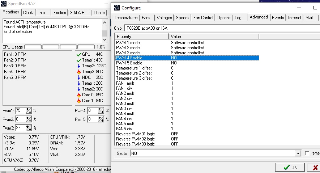Click the Value column header
Viewport: 320px width, 173px height.
click(214, 36)
